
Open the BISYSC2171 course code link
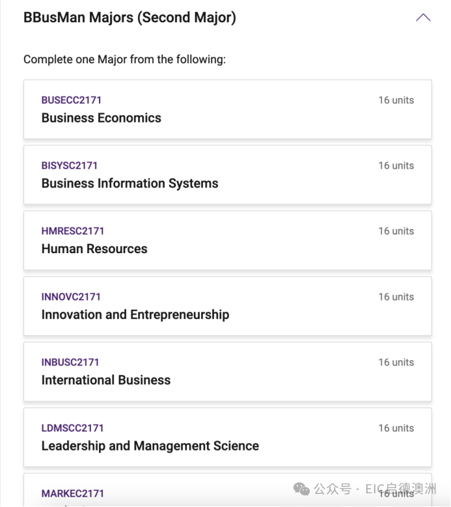pos(70,166)
